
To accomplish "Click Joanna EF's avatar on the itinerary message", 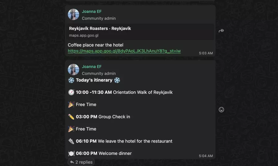I will (x=74, y=70).
